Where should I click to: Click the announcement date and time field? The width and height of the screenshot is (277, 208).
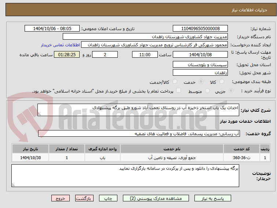pyautogui.click(x=52, y=29)
